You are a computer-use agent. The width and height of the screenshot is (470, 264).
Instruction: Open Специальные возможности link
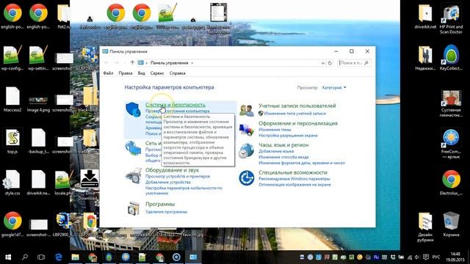293,172
